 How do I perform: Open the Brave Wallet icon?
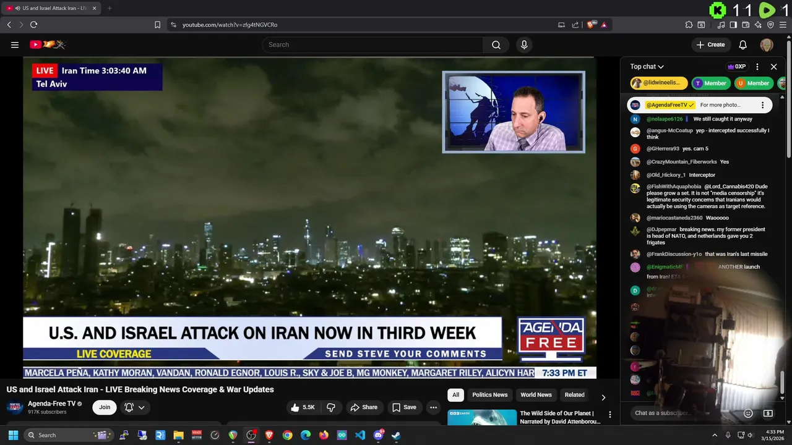pos(746,25)
